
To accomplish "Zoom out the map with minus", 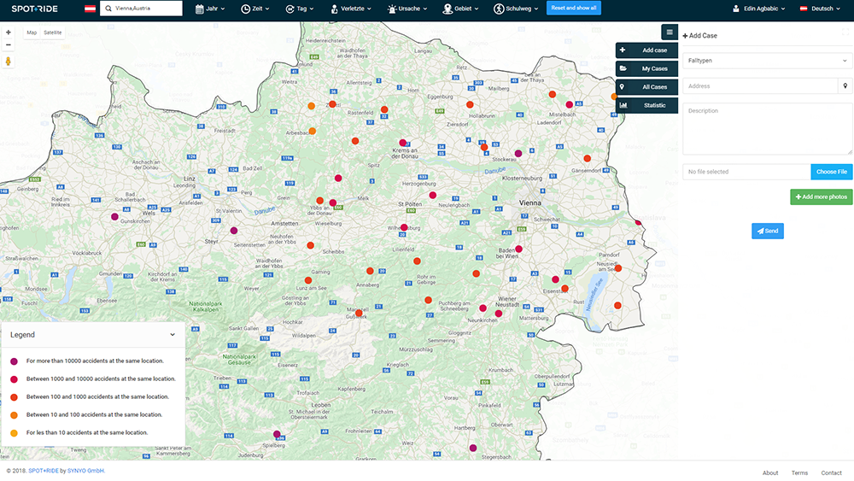I will pos(9,44).
